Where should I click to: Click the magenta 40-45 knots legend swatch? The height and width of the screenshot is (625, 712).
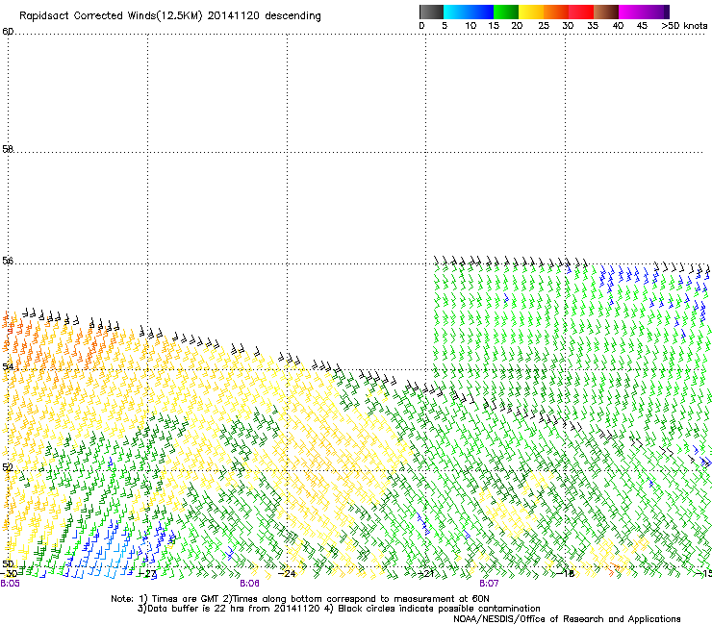[x=631, y=12]
